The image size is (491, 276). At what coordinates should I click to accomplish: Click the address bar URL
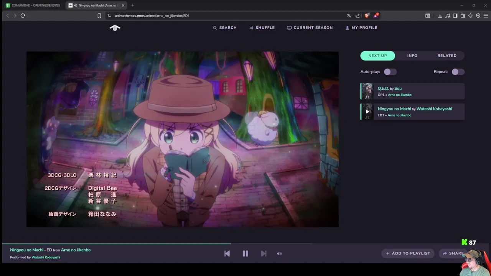[152, 16]
